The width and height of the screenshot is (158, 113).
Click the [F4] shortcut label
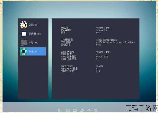tap(82, 110)
